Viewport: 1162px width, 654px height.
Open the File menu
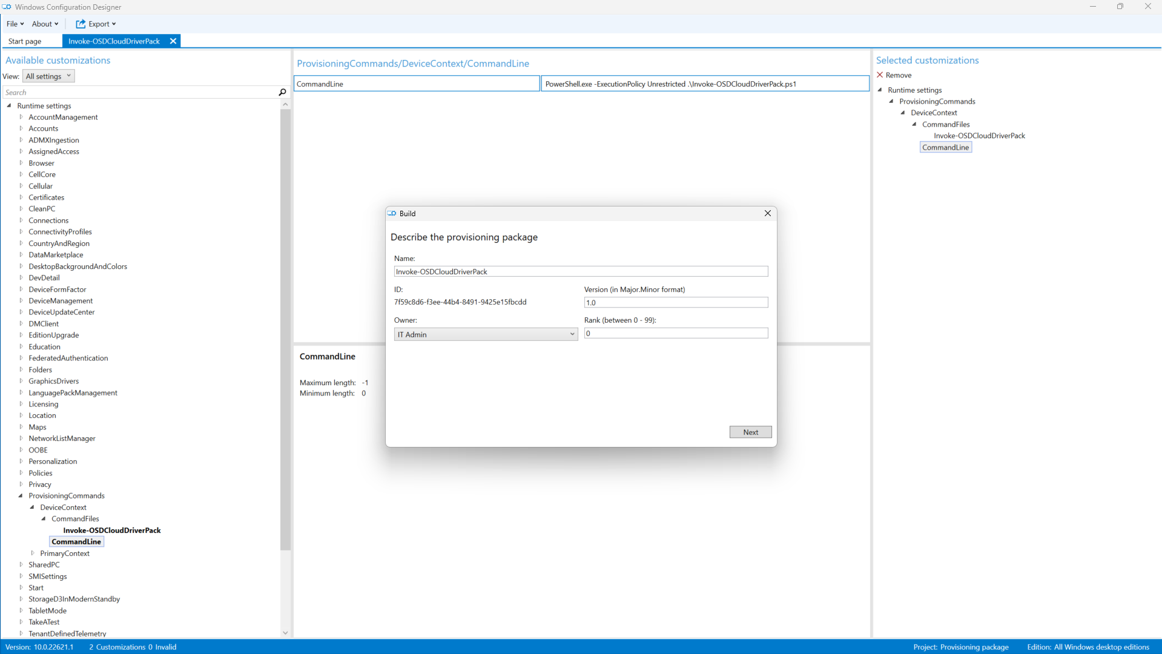click(15, 24)
